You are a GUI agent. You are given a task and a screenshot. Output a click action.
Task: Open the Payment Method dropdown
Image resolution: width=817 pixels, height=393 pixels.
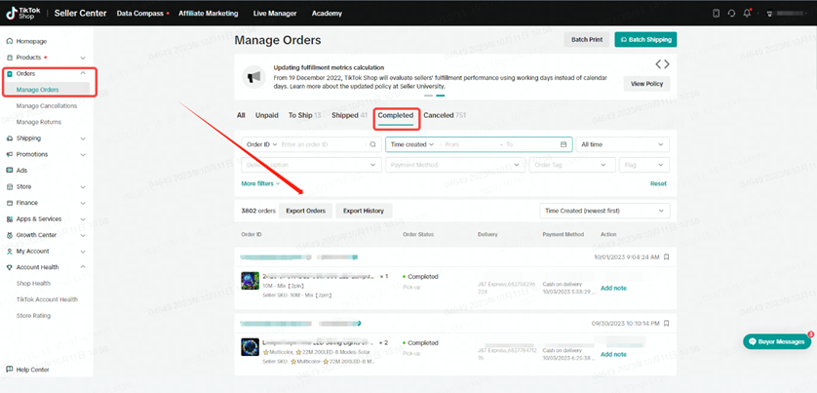tap(455, 165)
